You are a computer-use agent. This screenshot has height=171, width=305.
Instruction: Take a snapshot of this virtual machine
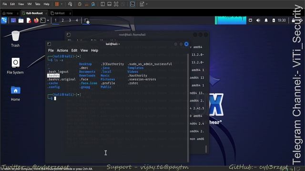tap(80, 4)
